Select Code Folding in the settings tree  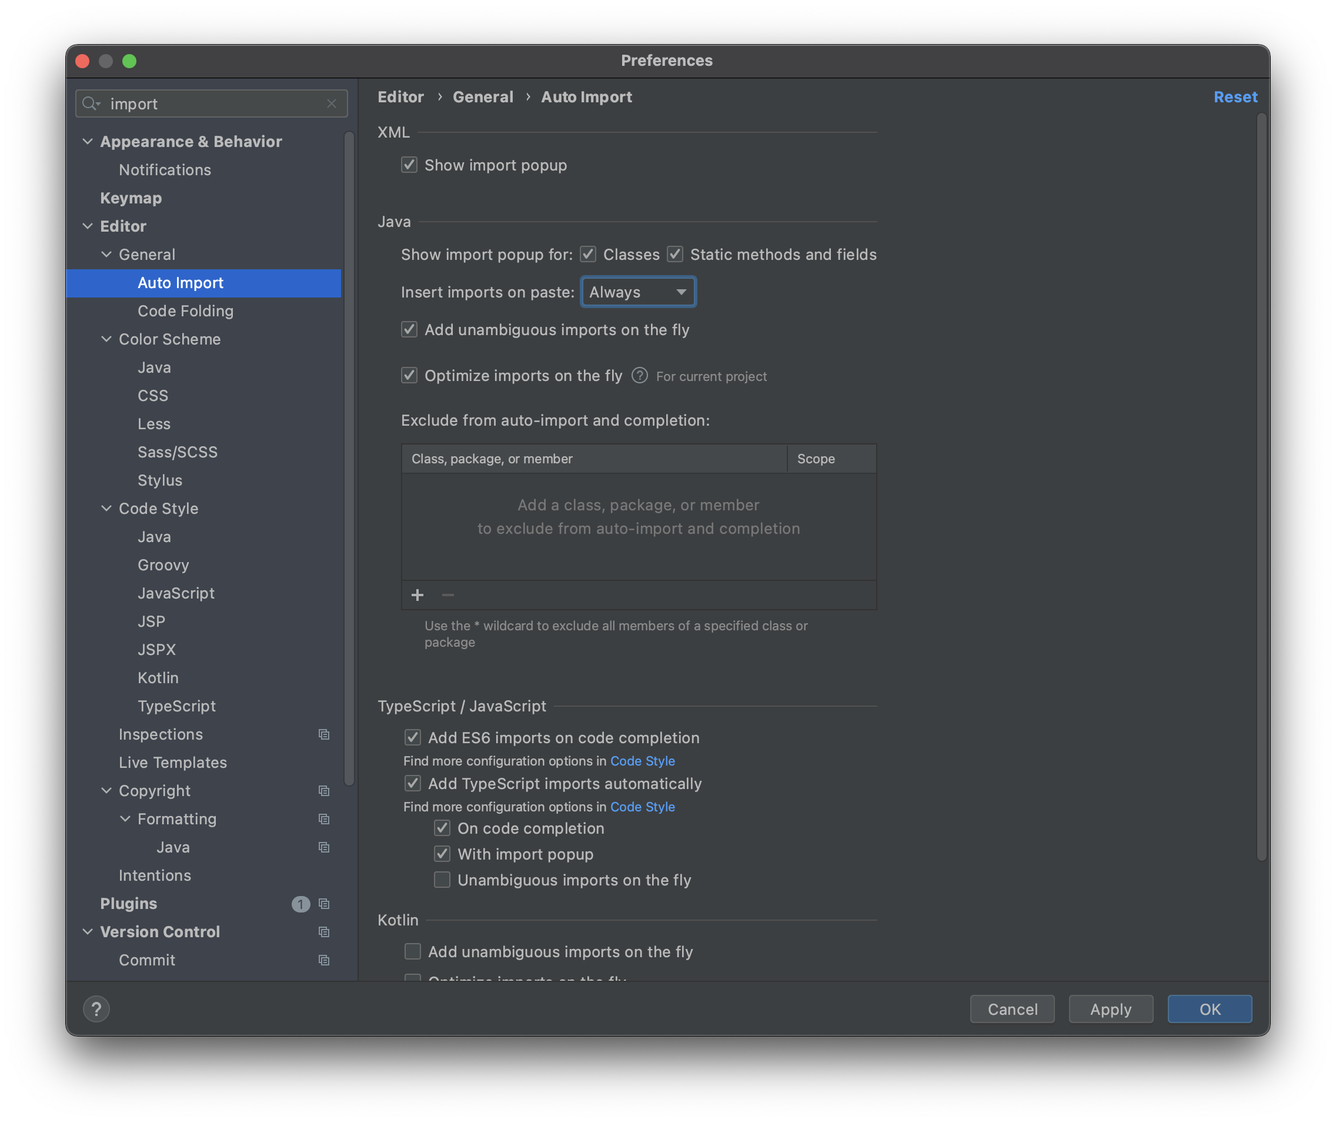[185, 310]
